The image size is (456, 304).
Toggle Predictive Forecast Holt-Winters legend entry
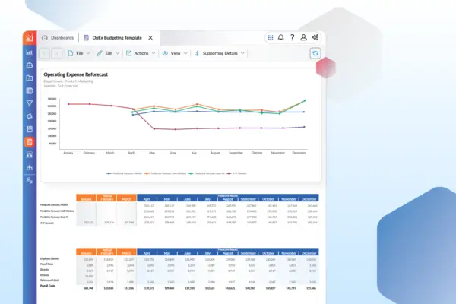pyautogui.click(x=166, y=173)
